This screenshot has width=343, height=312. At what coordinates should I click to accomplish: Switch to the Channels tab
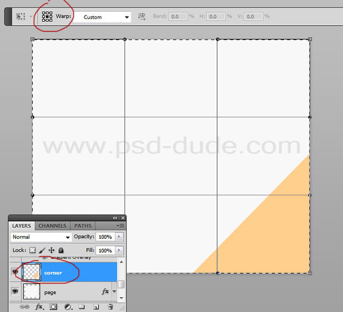pos(53,226)
